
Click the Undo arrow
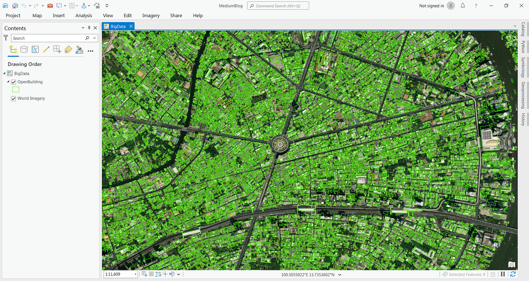[x=24, y=6]
